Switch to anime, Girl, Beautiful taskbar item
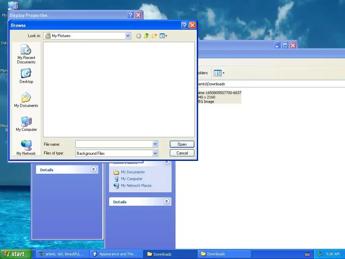Image resolution: width=345 pixels, height=259 pixels. point(62,254)
